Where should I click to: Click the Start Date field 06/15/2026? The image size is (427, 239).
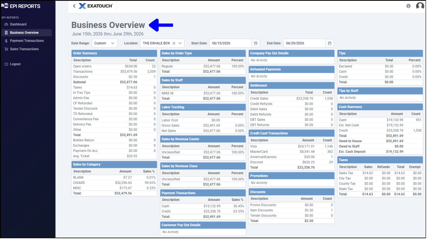230,43
